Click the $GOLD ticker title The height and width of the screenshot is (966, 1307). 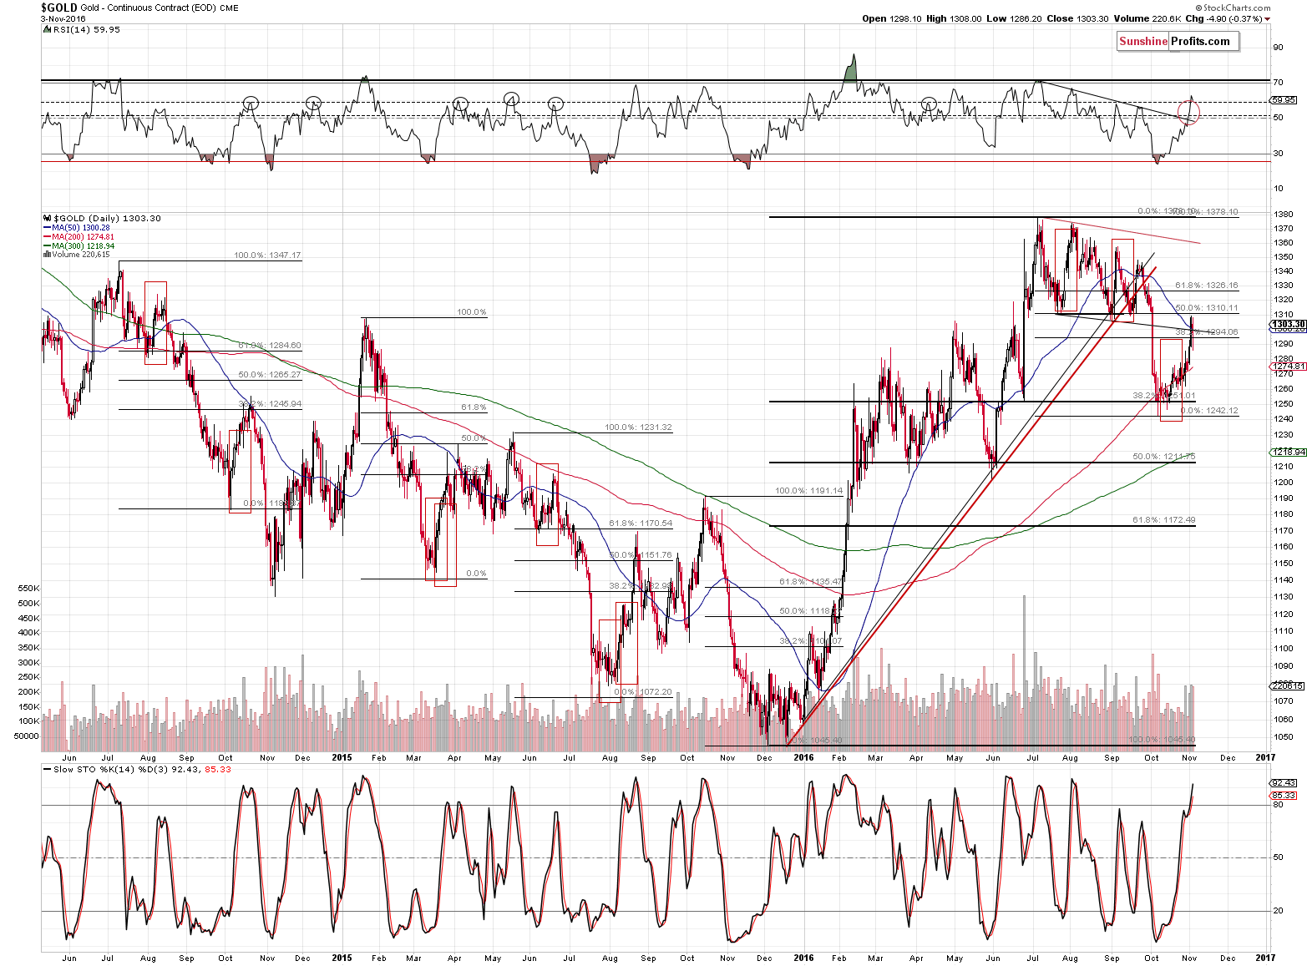point(59,8)
